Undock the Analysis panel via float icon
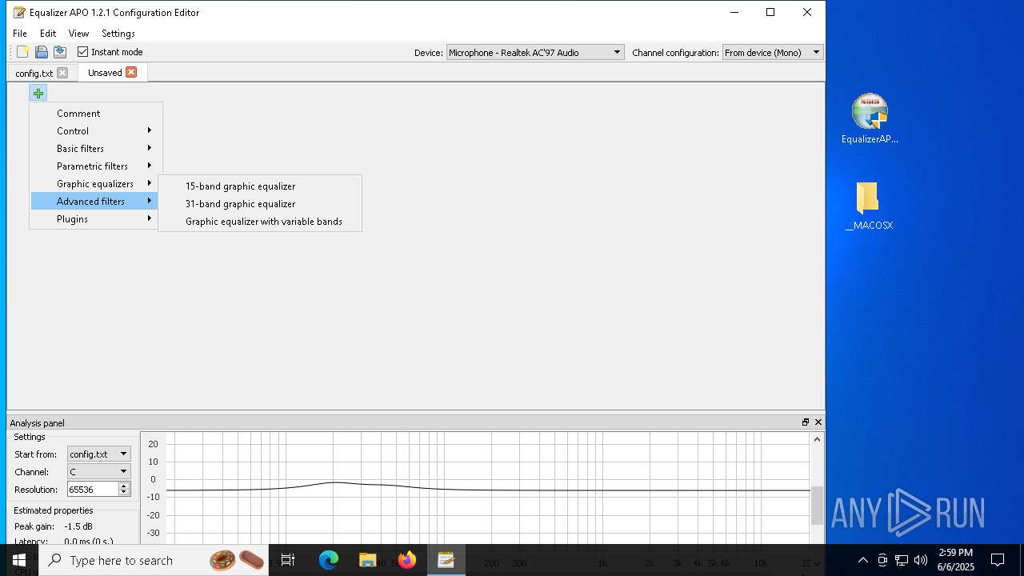Viewport: 1024px width, 576px height. click(806, 422)
